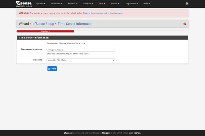This screenshot has width=205, height=136.
Task: Click the Step 3 of 9 progress bar
Action: coord(45,31)
